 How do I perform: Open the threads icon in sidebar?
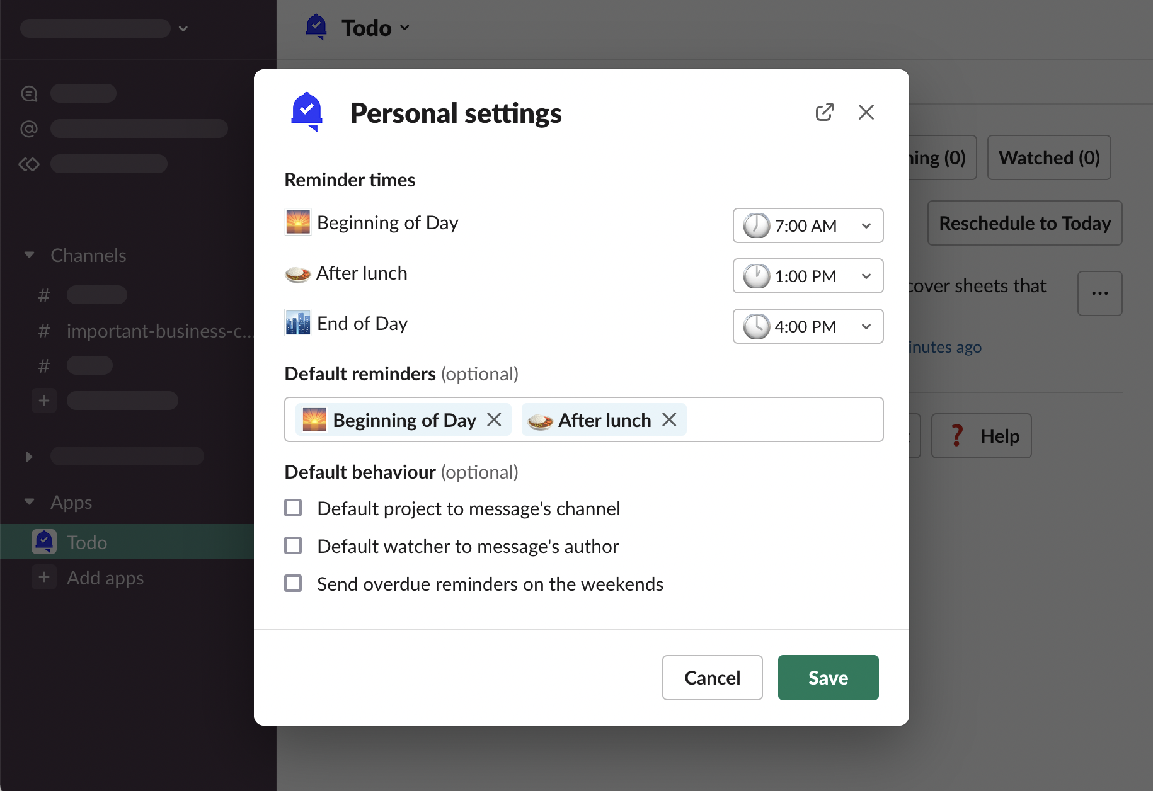29,94
